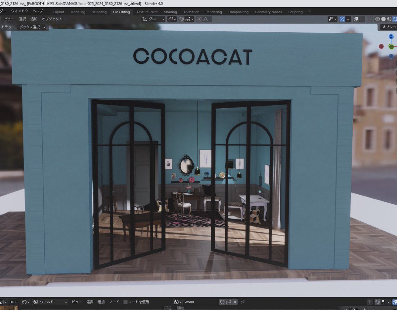Open the gizmo settings dropdown arrow

[348, 19]
